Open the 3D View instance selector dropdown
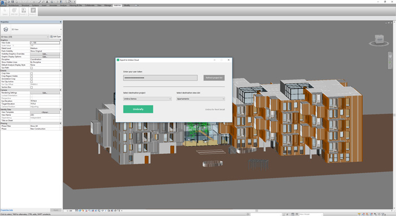The height and width of the screenshot is (216, 396). 24,37
